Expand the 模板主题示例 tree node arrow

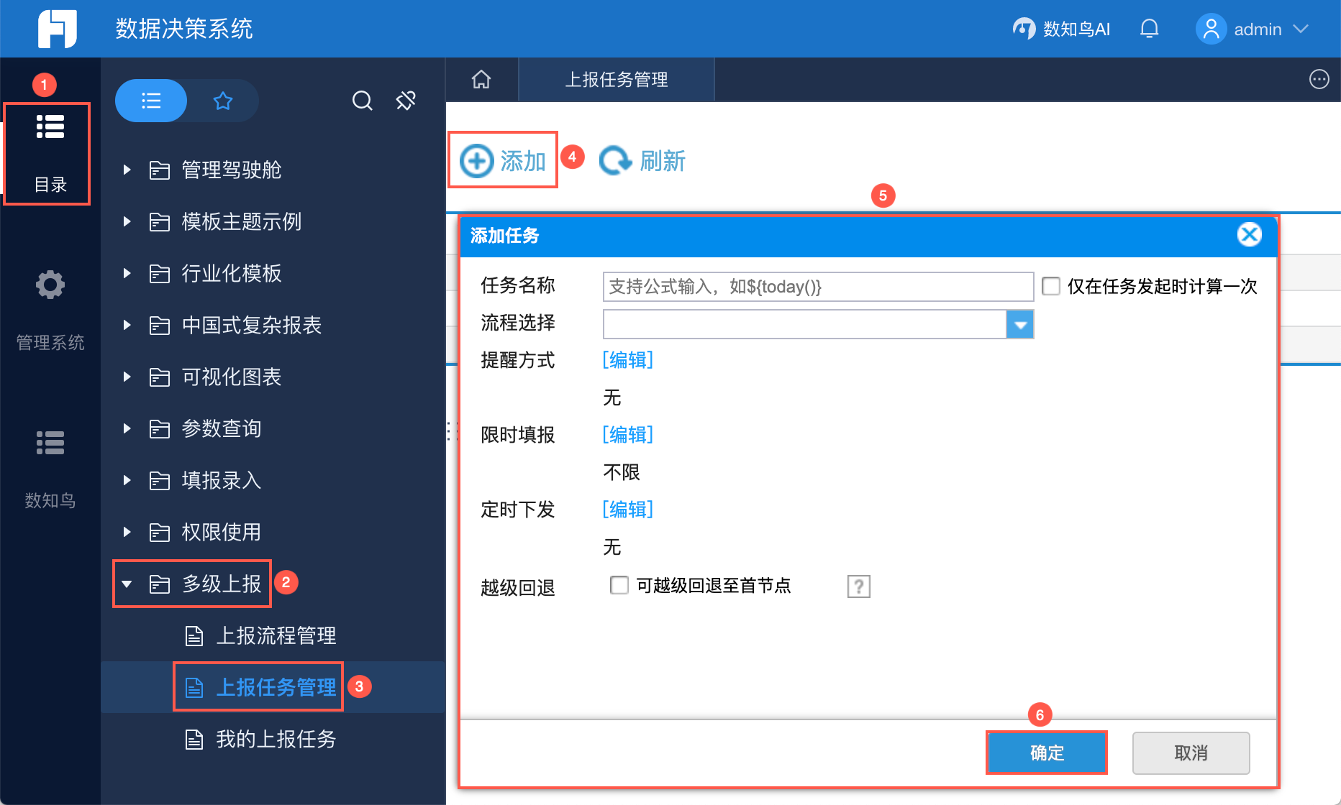tap(127, 221)
